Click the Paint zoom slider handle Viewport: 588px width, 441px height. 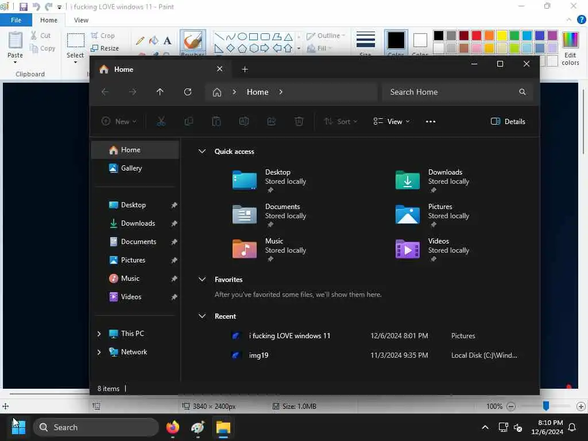click(546, 406)
